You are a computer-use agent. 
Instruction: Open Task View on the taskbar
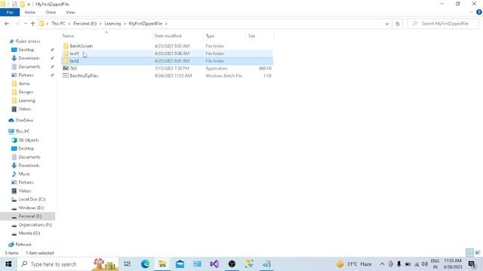pos(128,264)
